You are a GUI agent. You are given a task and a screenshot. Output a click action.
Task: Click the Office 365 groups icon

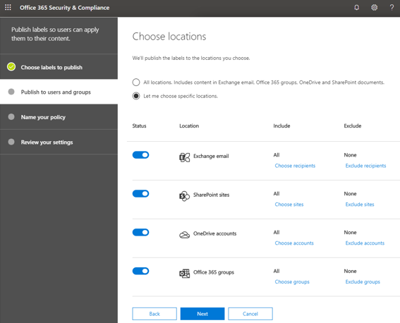click(184, 274)
